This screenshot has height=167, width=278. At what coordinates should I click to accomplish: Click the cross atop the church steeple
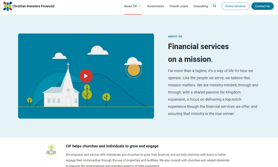pyautogui.click(x=68, y=65)
